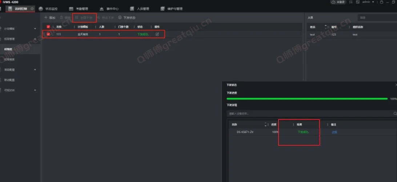Click the edit icon for group 111
Viewport: 397px width, 182px height.
tap(157, 34)
